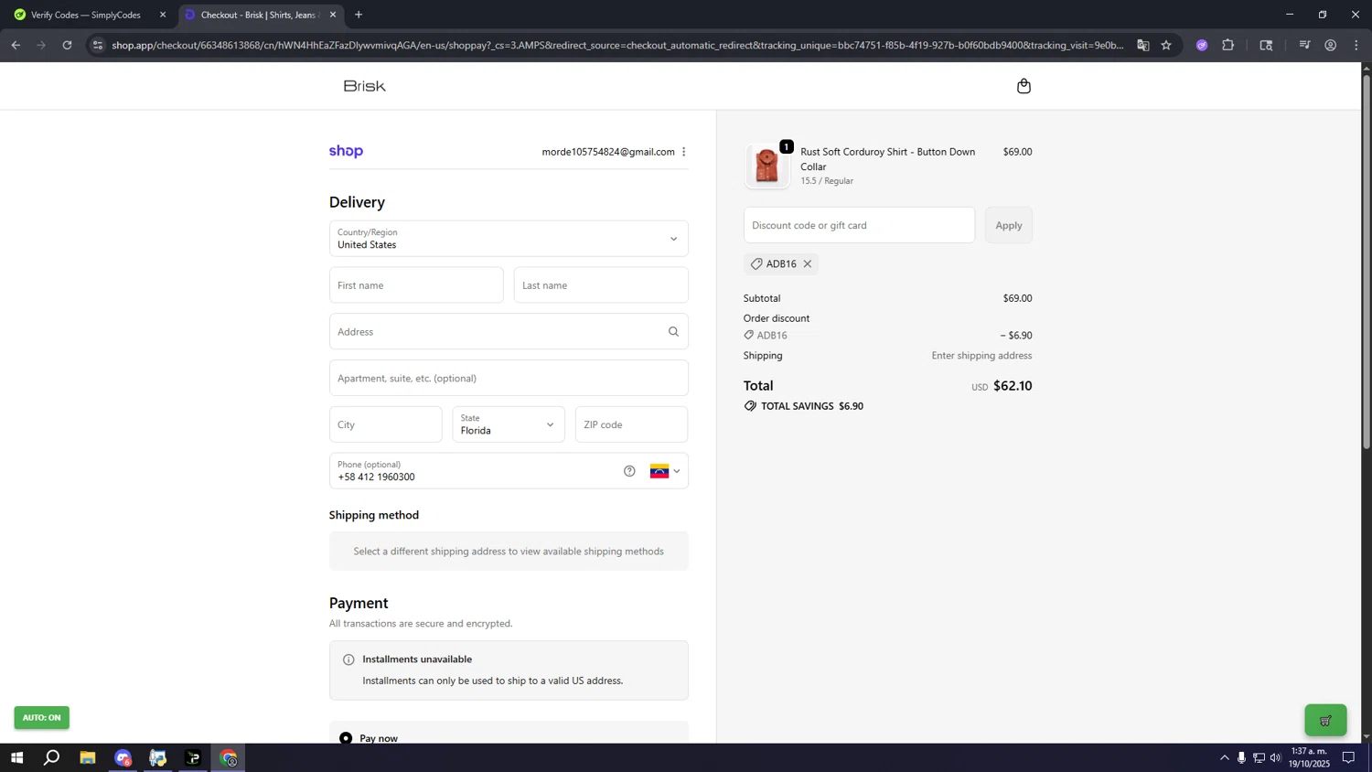Image resolution: width=1372 pixels, height=772 pixels.
Task: Close the Verify Codes SimplyCodes tab
Action: [163, 15]
